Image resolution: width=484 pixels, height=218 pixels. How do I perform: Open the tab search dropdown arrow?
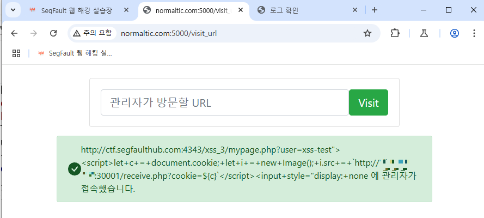(x=13, y=10)
